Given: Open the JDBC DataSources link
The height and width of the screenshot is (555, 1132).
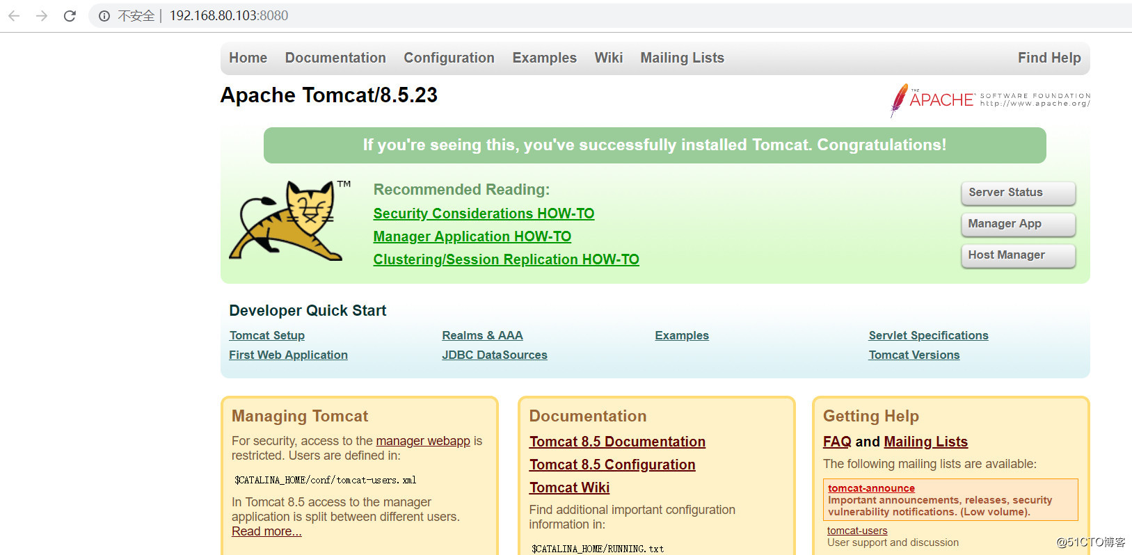Looking at the screenshot, I should click(495, 355).
